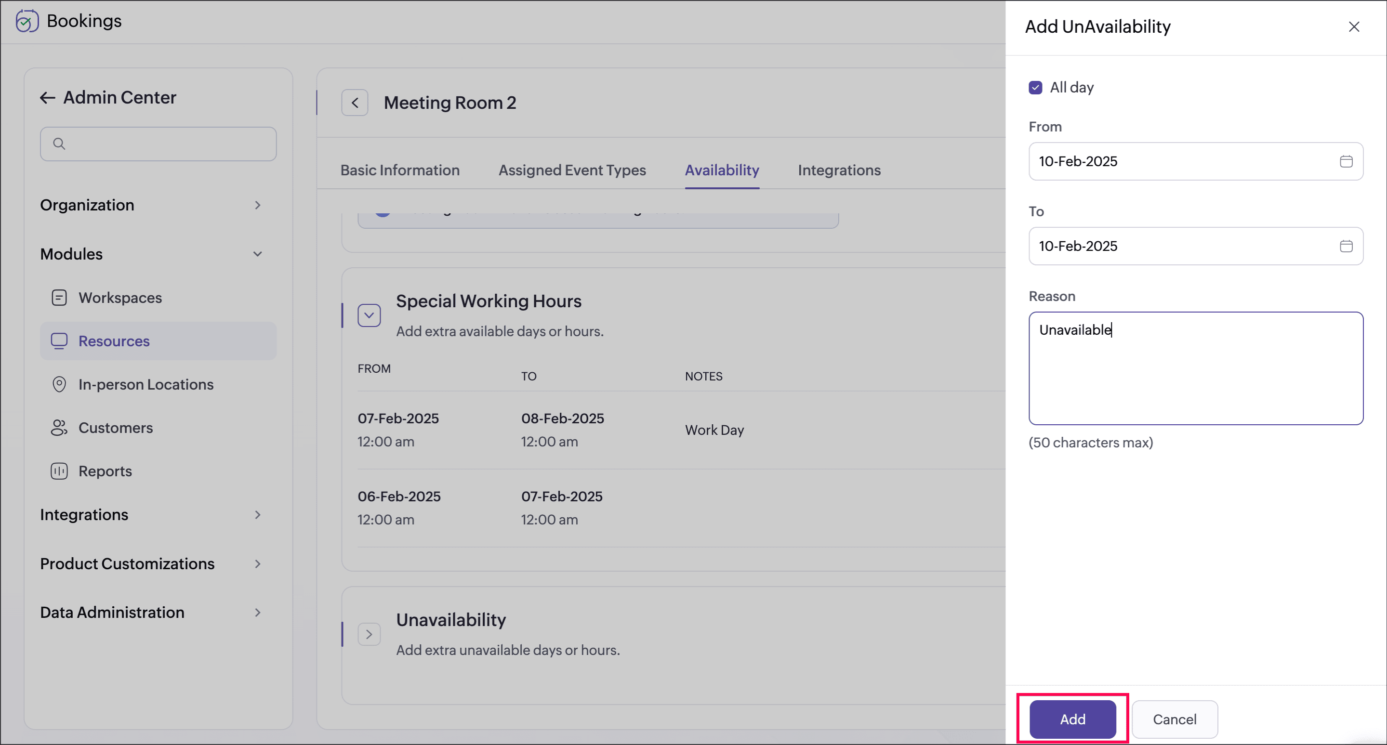Click the 06-Feb-2025 from date

point(399,497)
